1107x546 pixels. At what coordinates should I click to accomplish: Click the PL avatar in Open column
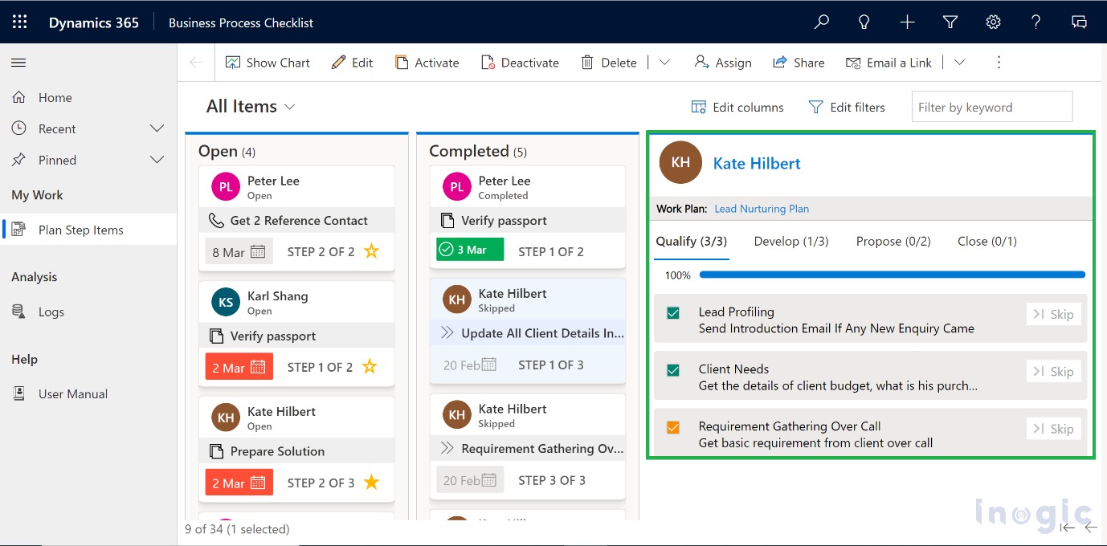coord(226,187)
